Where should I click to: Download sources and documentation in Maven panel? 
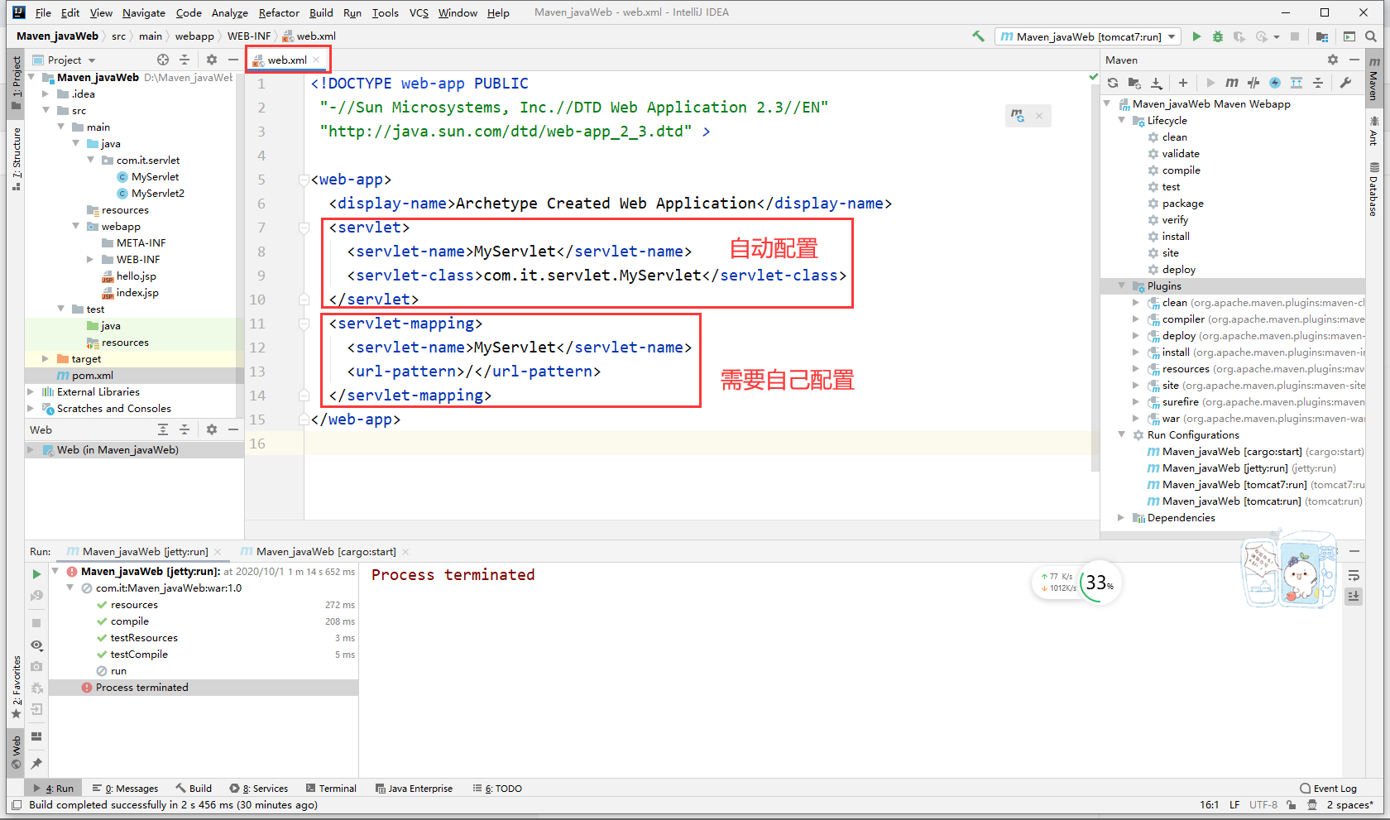1156,83
